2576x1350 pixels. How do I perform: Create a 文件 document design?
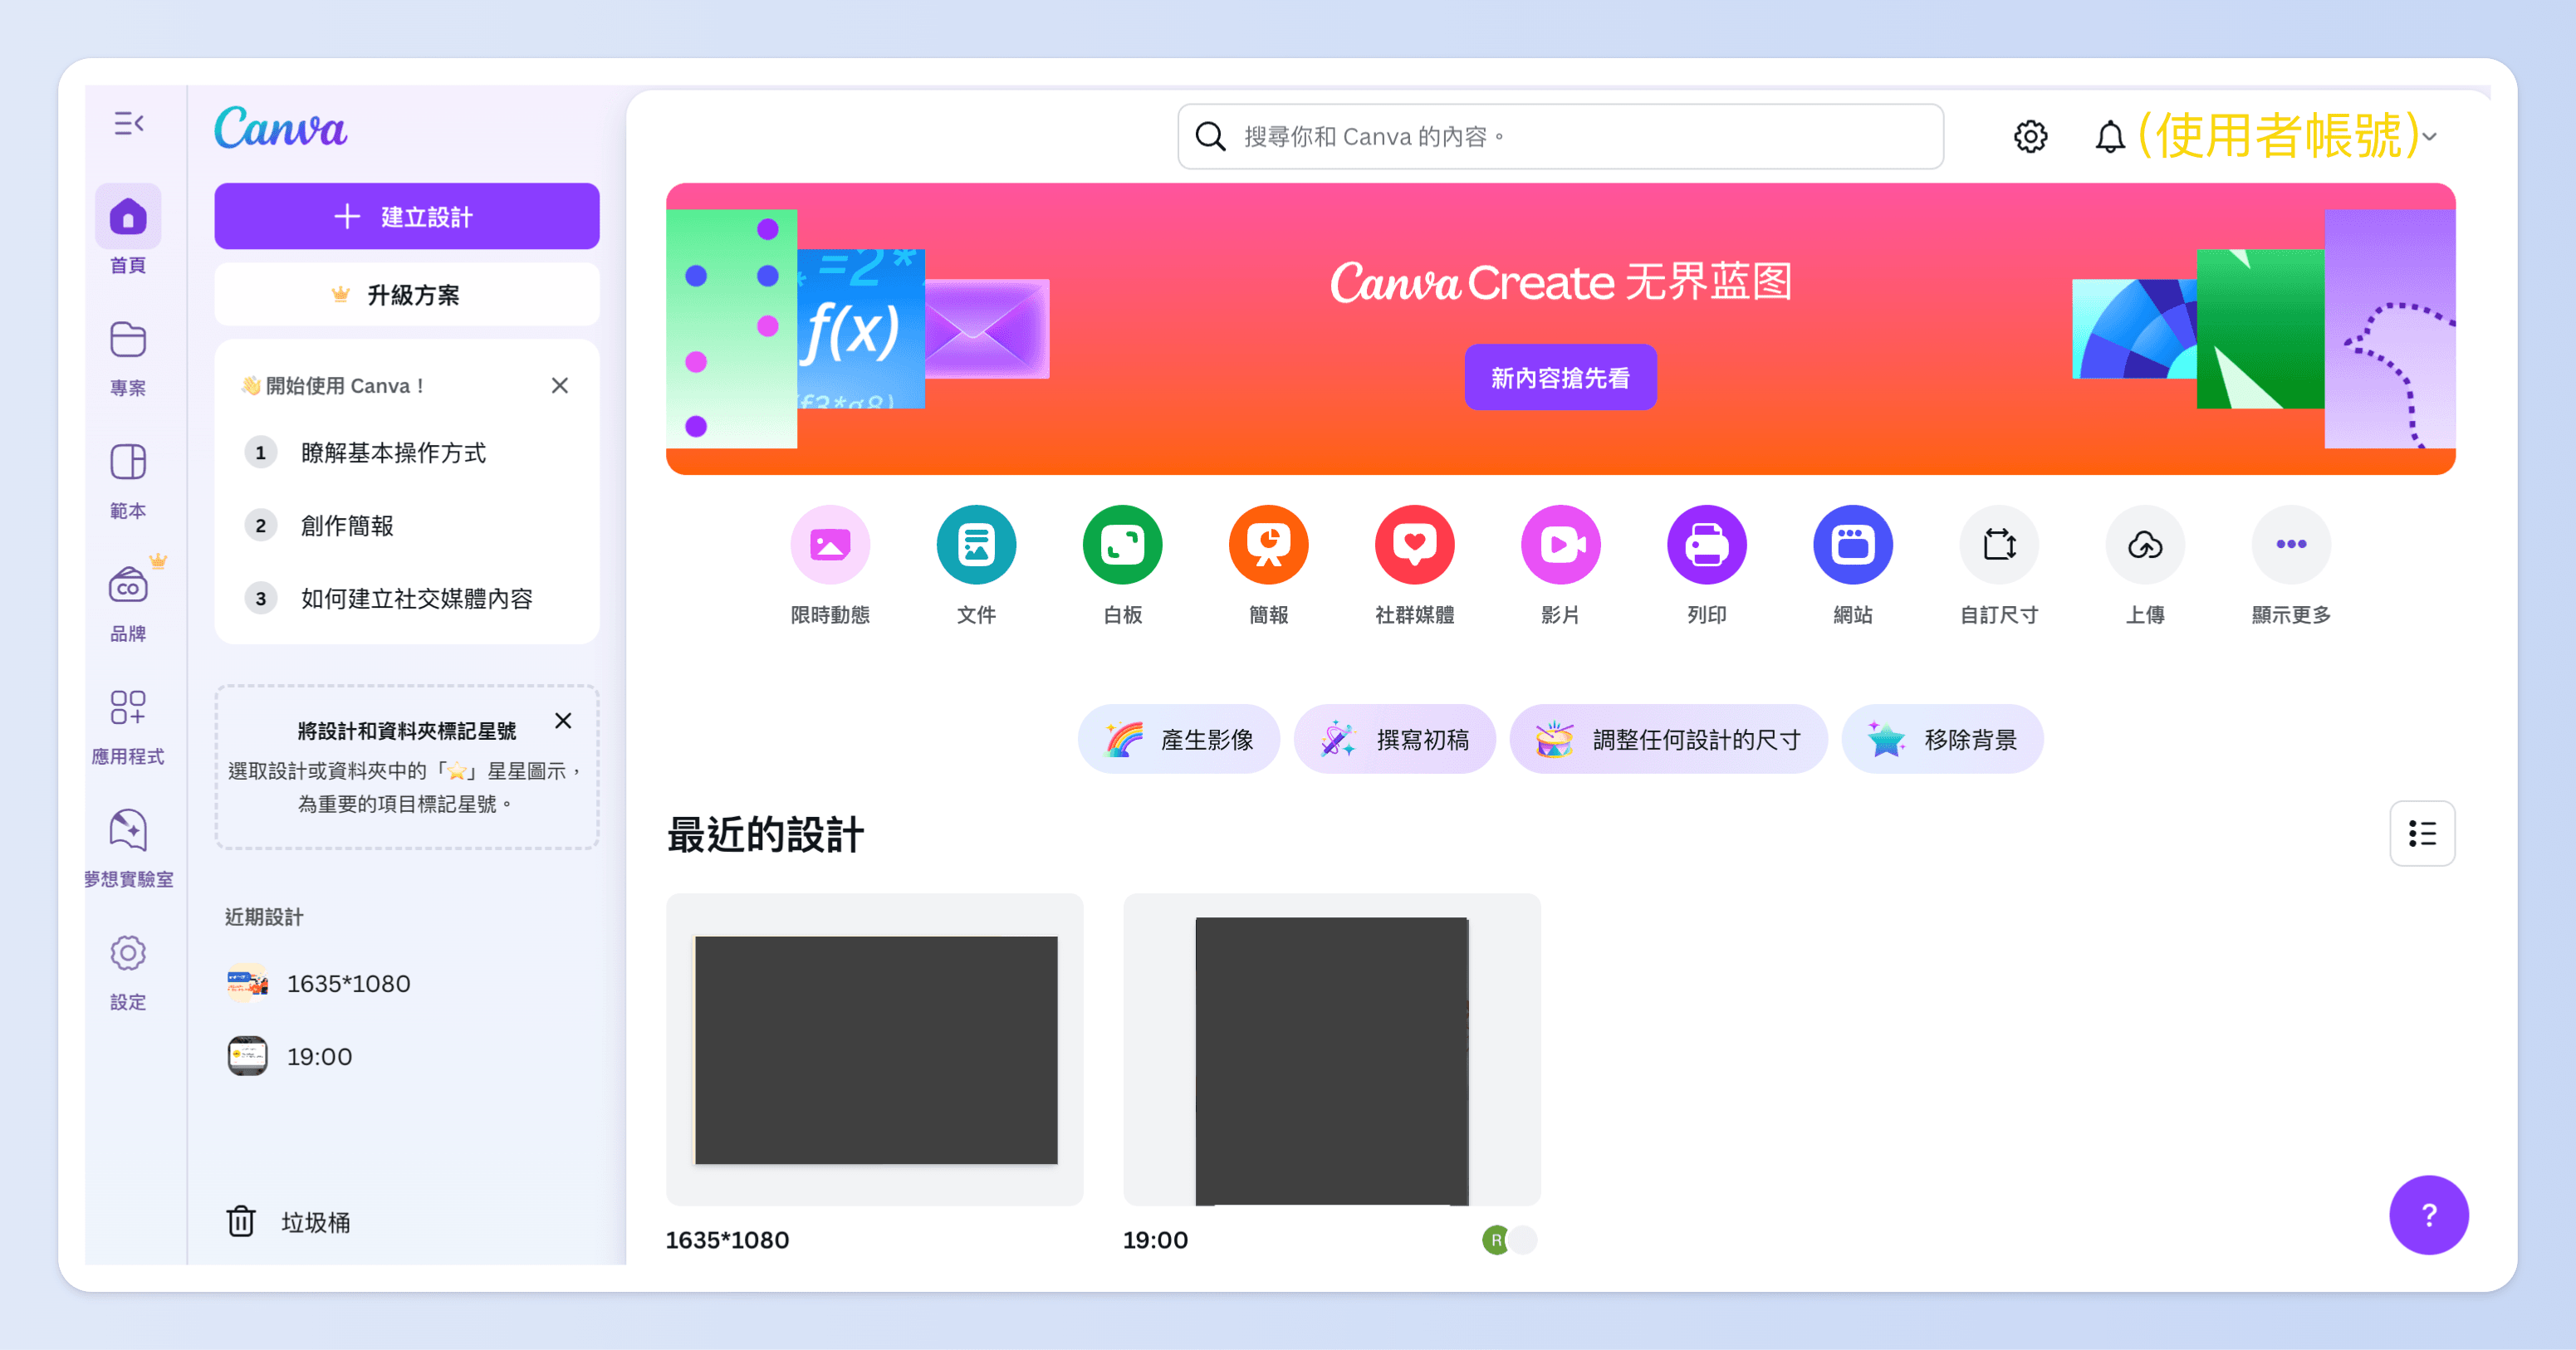coord(976,565)
